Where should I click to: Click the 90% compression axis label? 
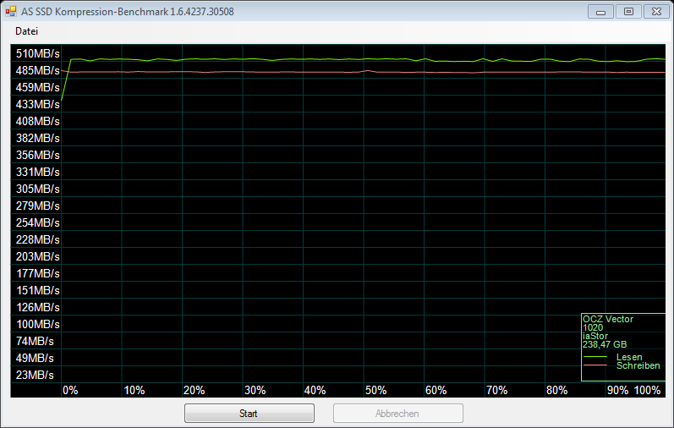coord(617,391)
